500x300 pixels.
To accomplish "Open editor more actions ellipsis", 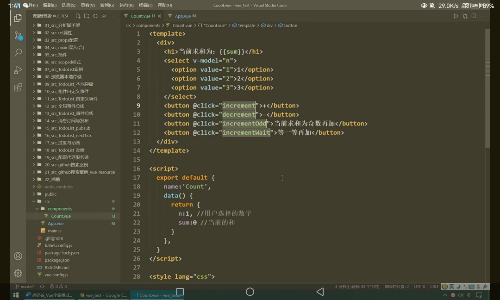I will (x=482, y=16).
